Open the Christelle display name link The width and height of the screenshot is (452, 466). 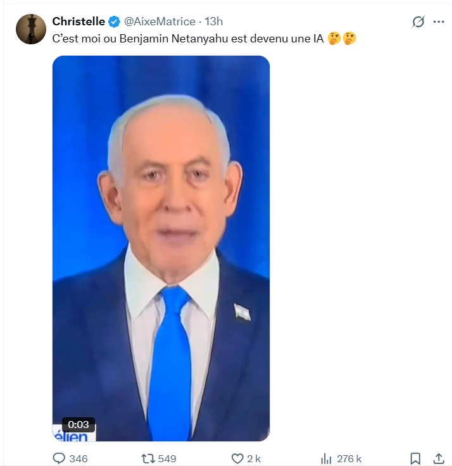coord(78,22)
